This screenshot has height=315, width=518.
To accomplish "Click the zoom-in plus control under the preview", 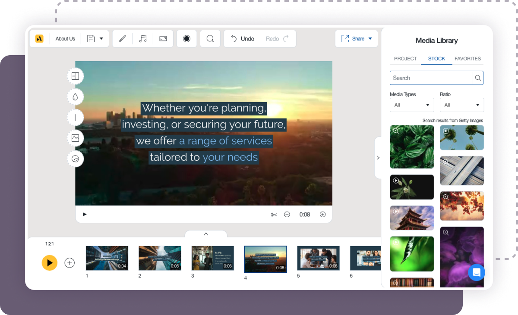I will (322, 214).
